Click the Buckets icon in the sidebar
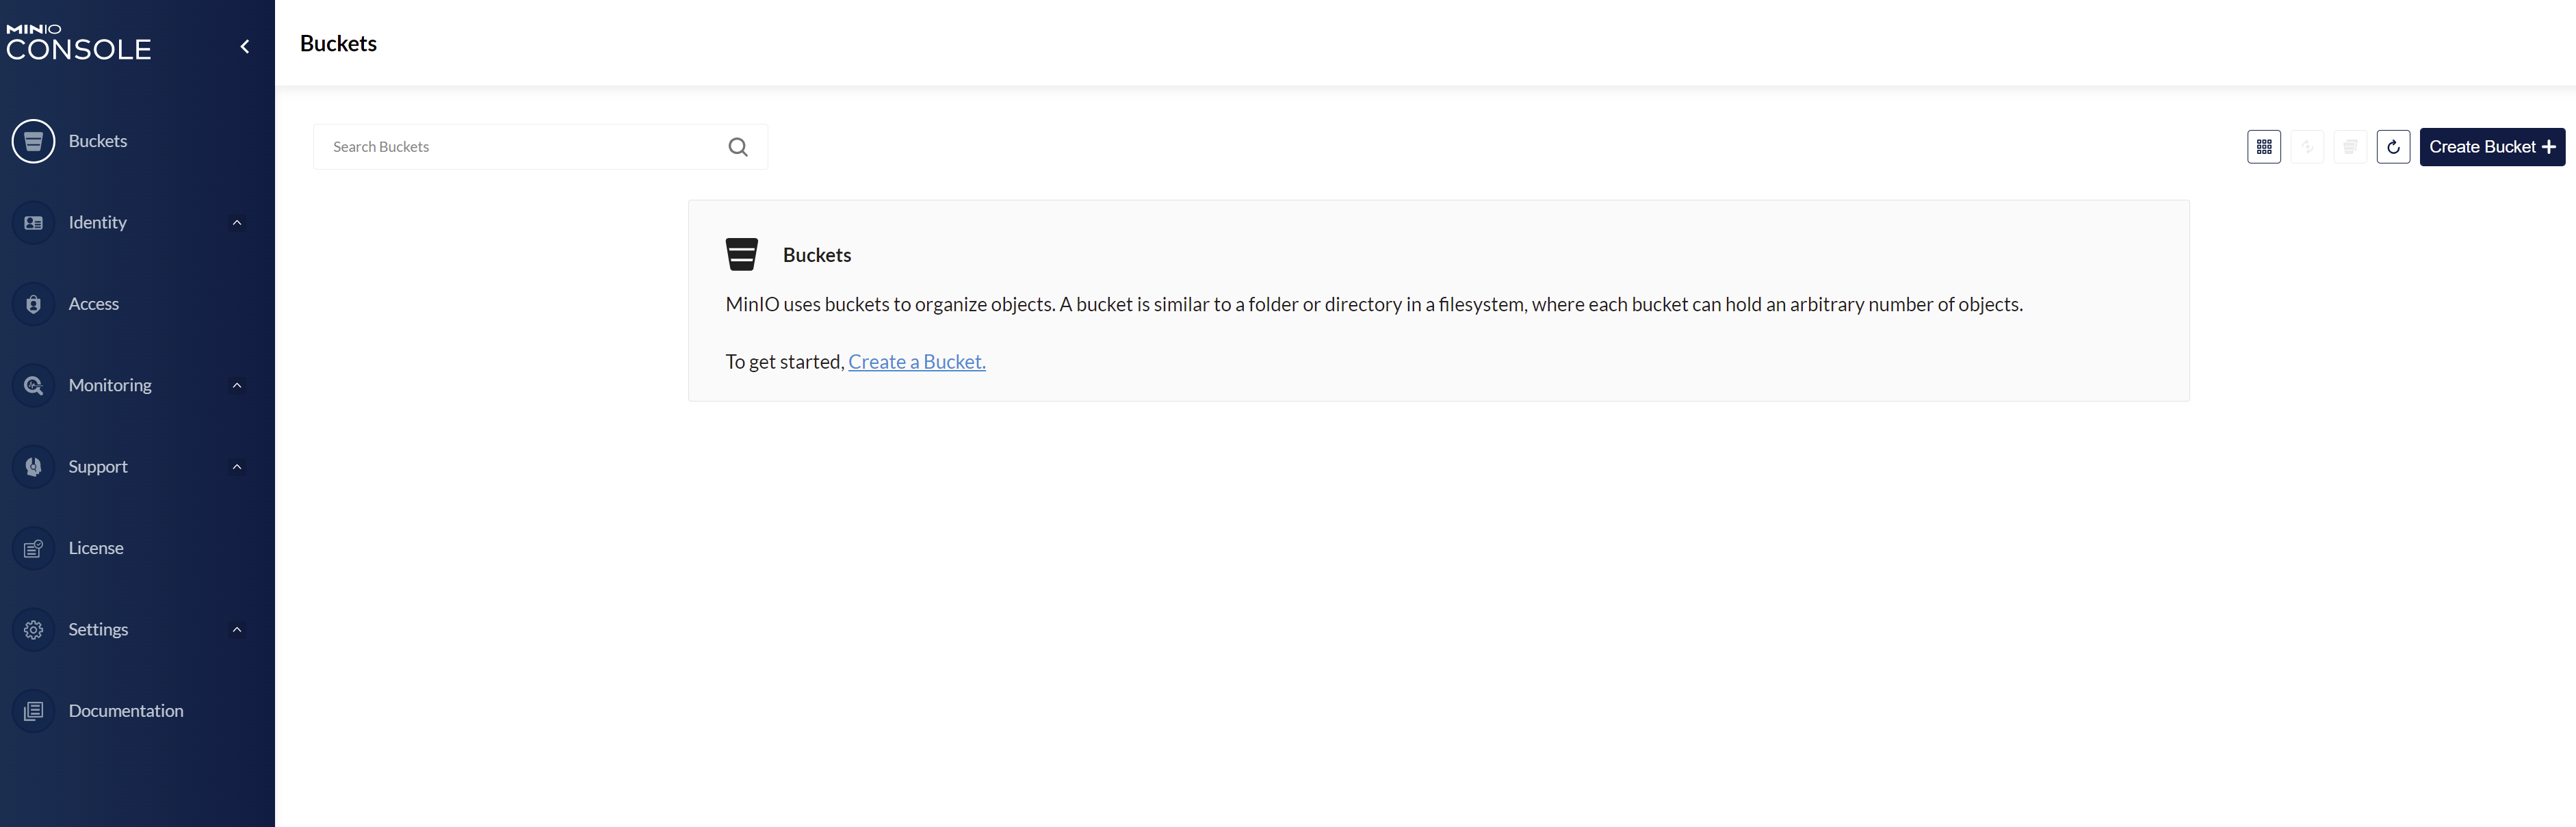2576x827 pixels. [x=33, y=141]
